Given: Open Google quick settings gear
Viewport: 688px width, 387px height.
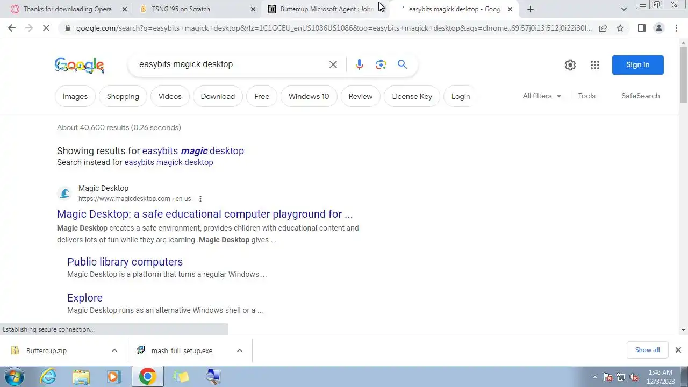Looking at the screenshot, I should tap(570, 65).
